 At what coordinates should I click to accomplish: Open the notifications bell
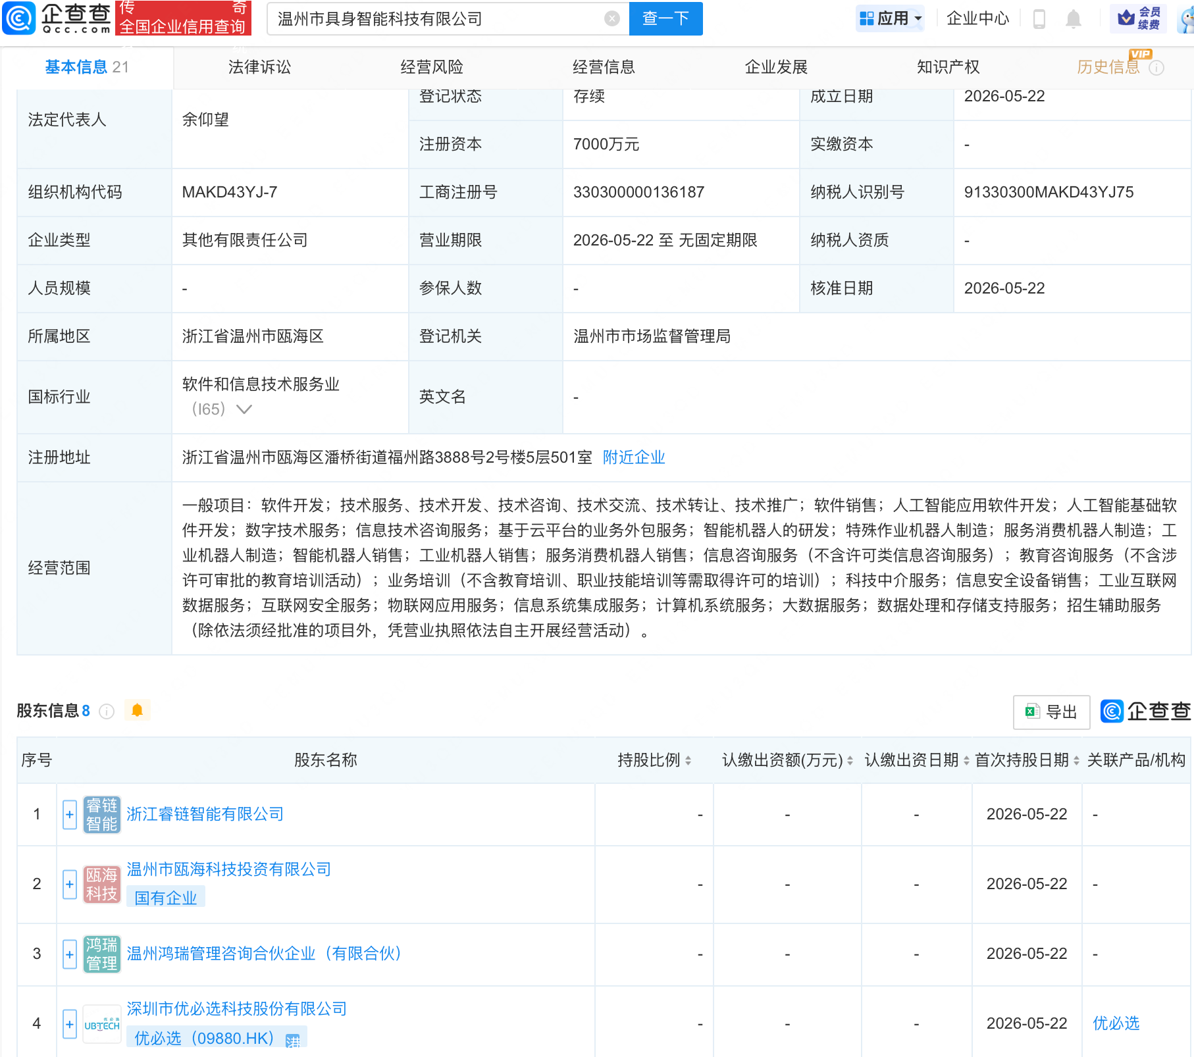(1073, 19)
